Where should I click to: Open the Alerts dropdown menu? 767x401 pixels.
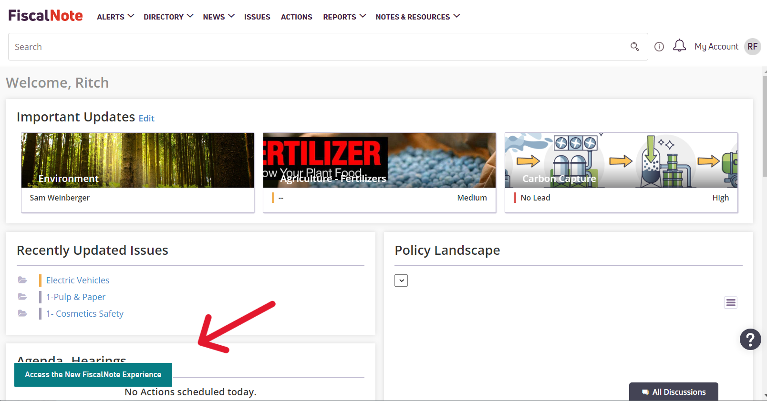click(115, 17)
